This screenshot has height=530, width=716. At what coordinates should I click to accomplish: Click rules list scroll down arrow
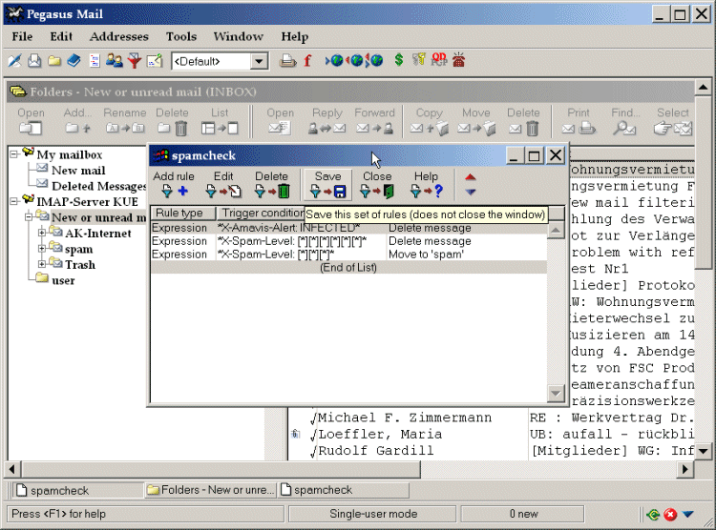coord(556,393)
